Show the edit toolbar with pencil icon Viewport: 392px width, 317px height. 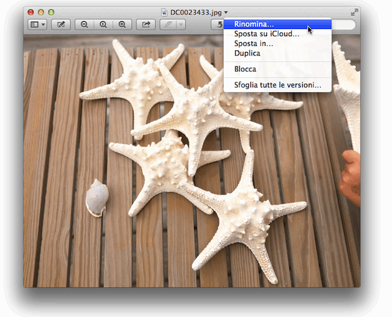point(60,25)
